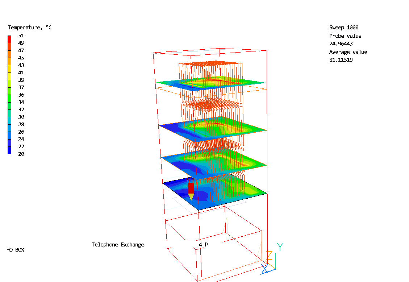Click the 20 minimum value on legend
This screenshot has width=409, height=282.
click(21, 154)
